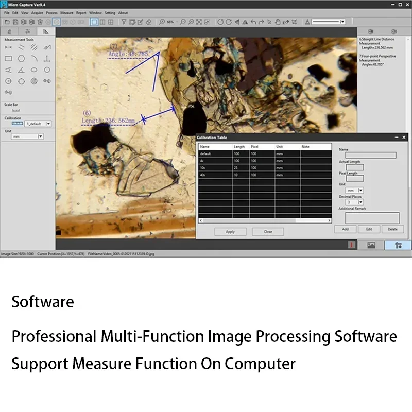The width and height of the screenshot is (412, 412).
Task: Open the Decimal Places dropdown
Action: (x=360, y=202)
